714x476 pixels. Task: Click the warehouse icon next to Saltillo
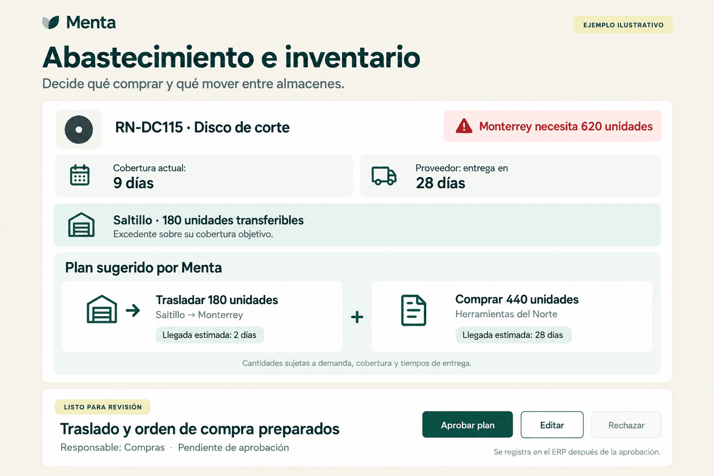(x=81, y=225)
